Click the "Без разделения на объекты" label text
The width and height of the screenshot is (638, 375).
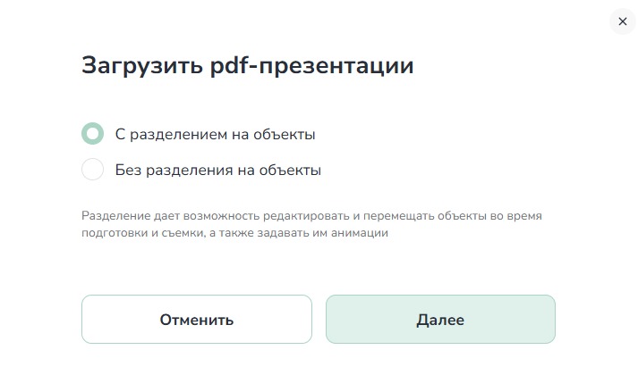click(217, 170)
